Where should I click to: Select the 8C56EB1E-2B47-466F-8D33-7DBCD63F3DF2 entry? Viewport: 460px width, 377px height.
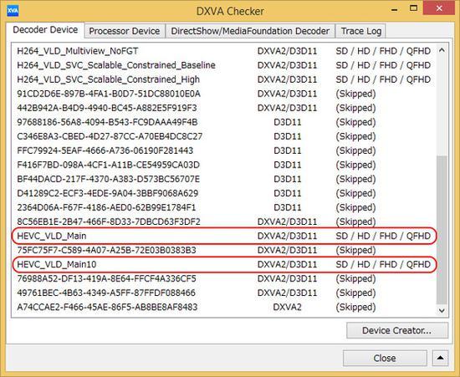click(224, 222)
